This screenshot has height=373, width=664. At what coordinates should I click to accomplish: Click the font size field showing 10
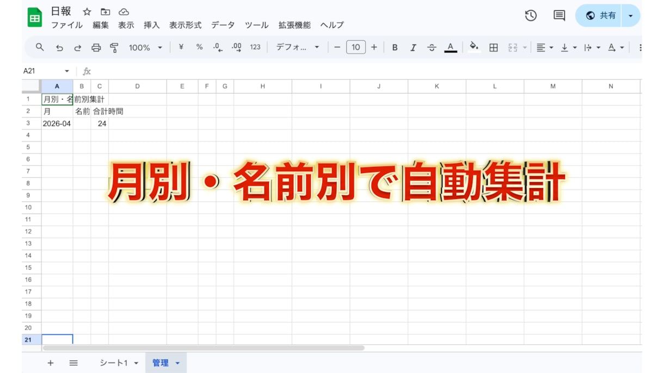[x=355, y=47]
